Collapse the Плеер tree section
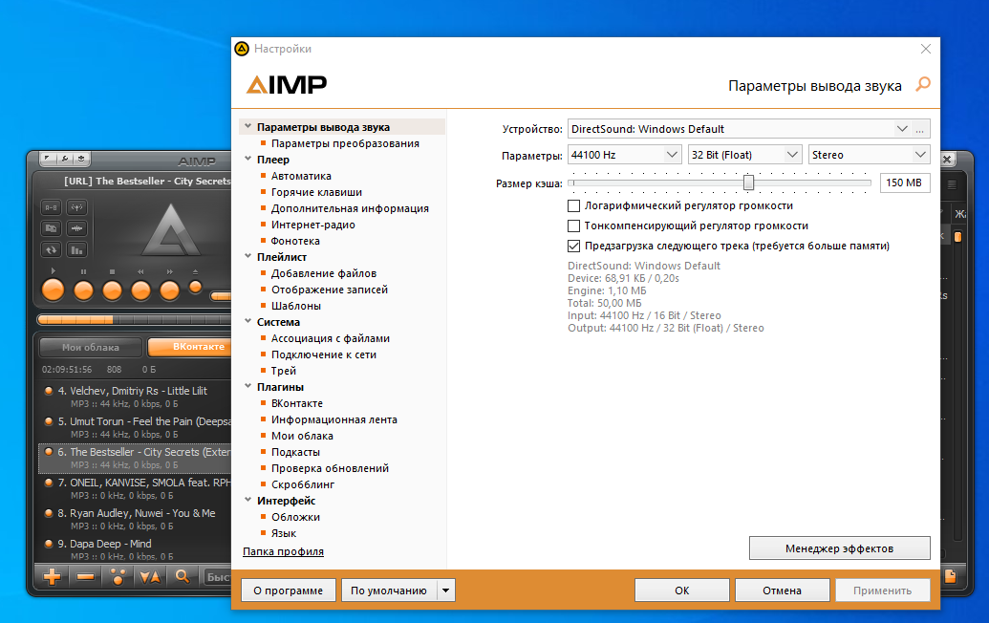Image resolution: width=989 pixels, height=623 pixels. click(x=247, y=159)
